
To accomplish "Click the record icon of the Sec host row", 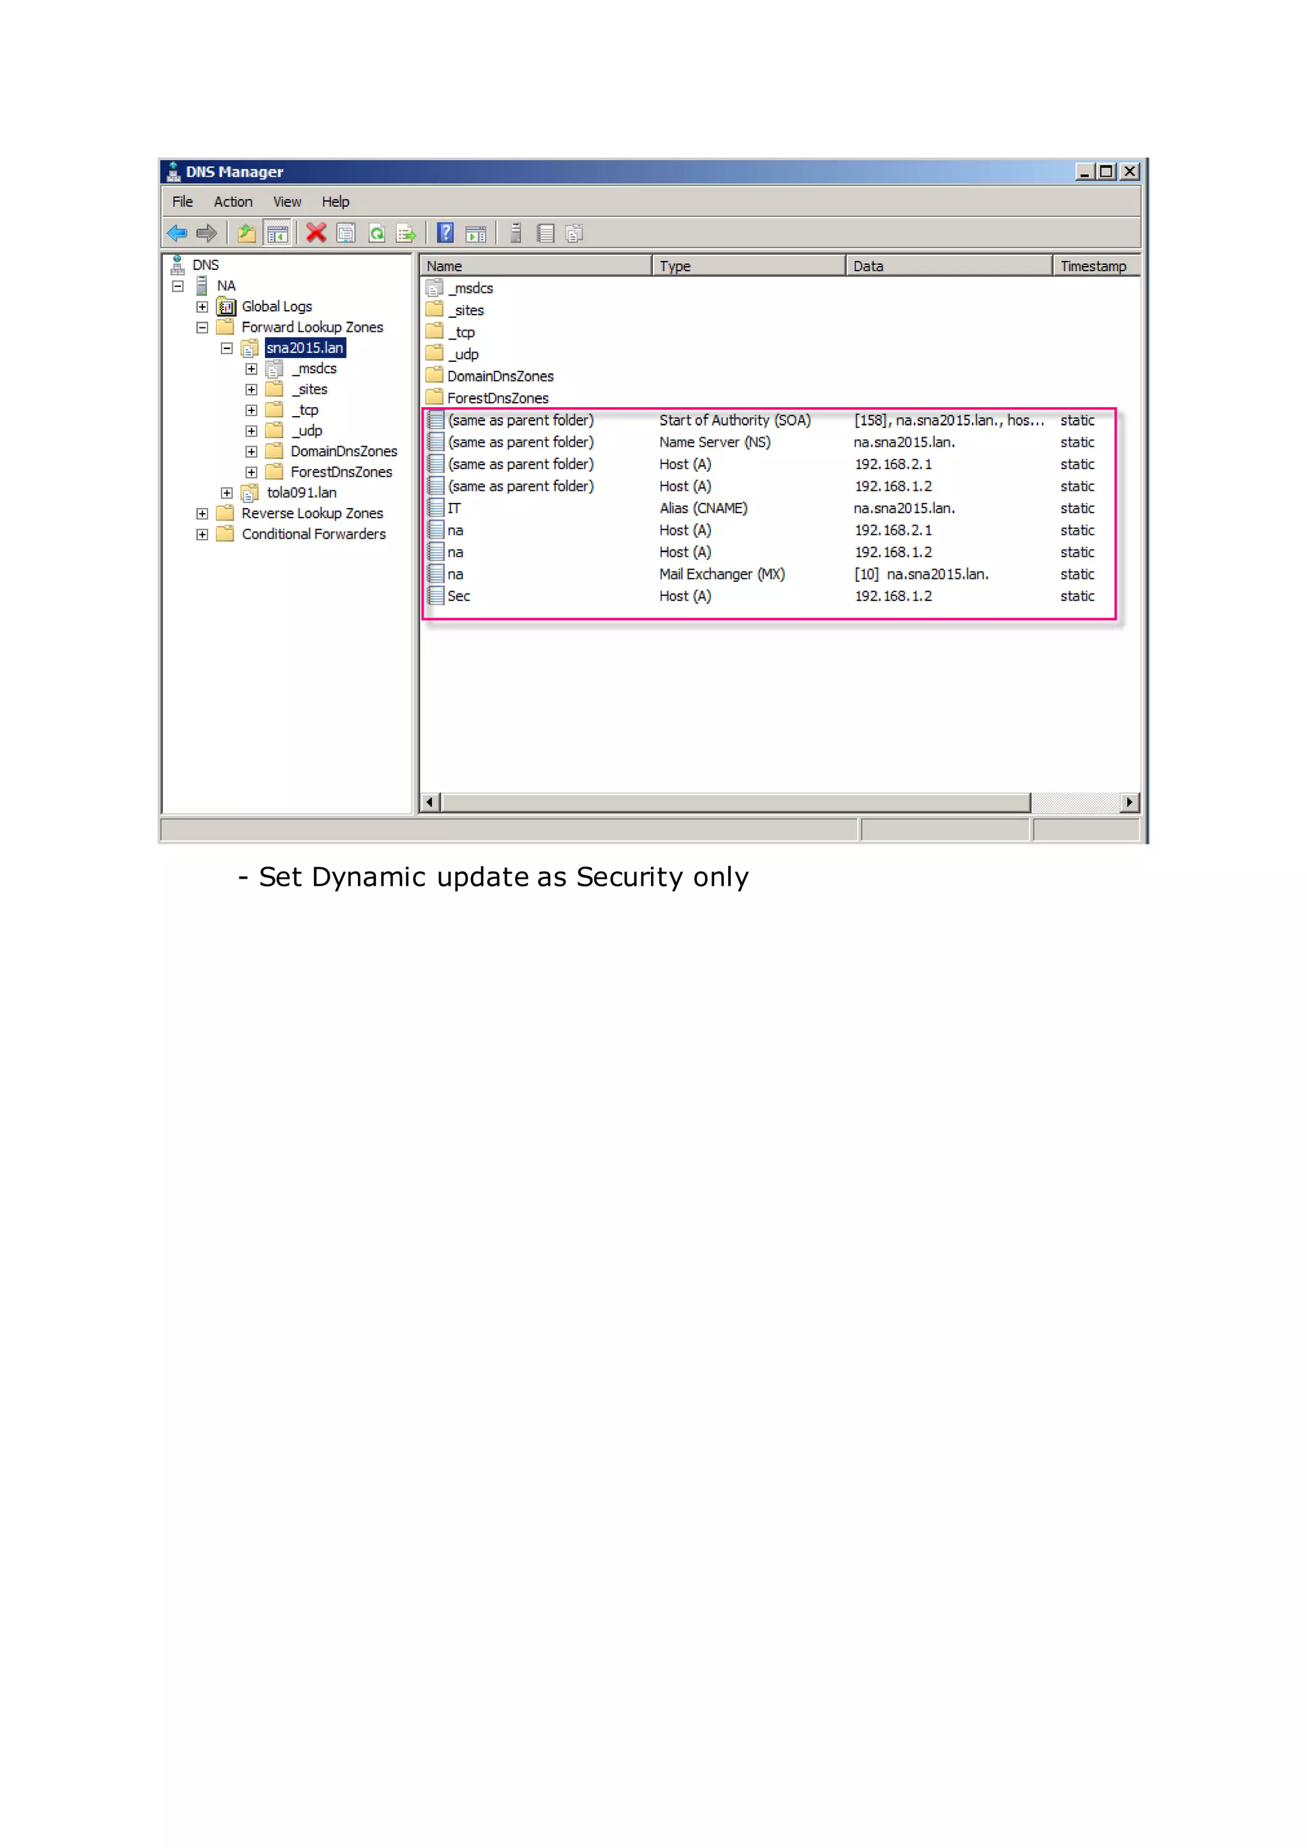I will pos(435,595).
